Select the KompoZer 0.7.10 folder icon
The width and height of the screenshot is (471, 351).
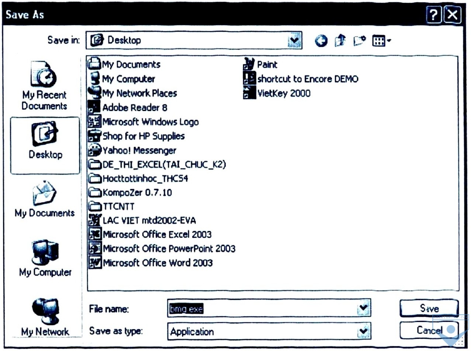95,192
